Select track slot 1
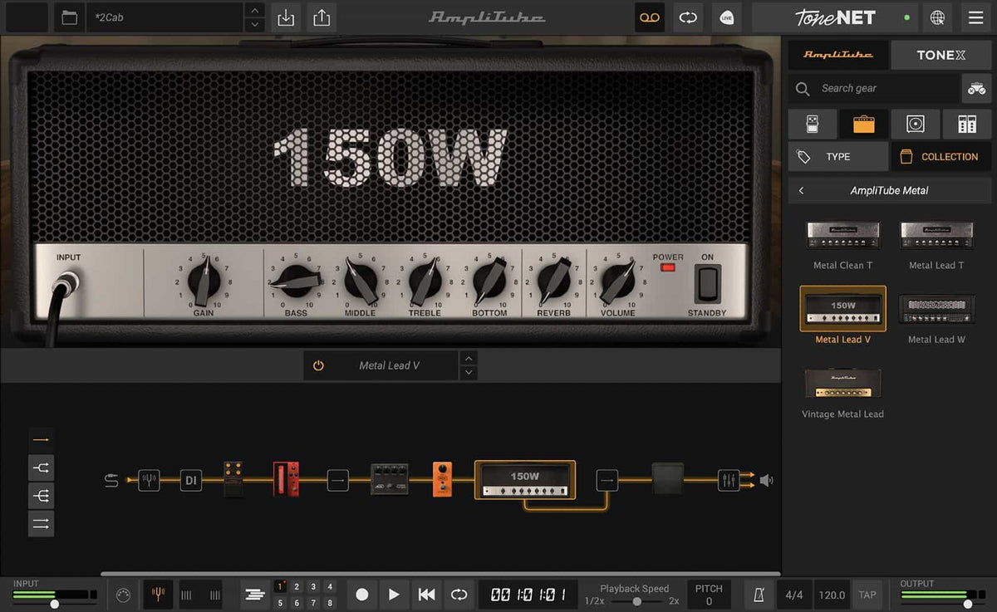The width and height of the screenshot is (997, 612). (281, 587)
